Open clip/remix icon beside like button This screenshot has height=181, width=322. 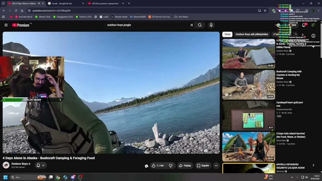pos(146,166)
